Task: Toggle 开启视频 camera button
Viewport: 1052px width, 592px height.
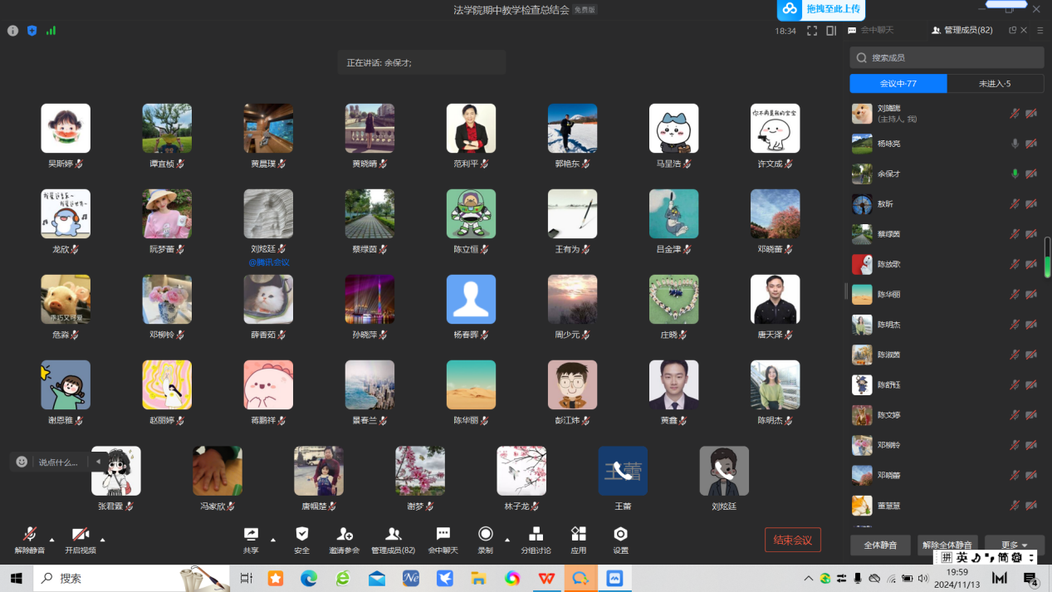Action: (x=80, y=535)
